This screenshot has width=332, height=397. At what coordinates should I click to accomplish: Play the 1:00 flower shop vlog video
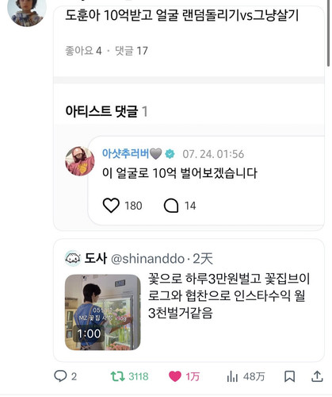coord(103,312)
